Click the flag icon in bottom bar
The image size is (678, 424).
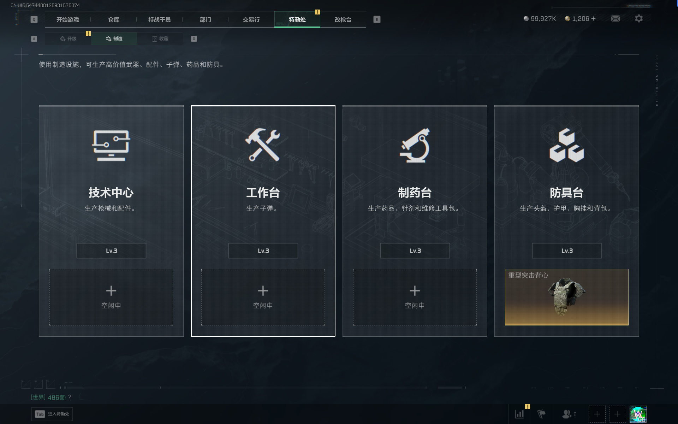pos(541,414)
